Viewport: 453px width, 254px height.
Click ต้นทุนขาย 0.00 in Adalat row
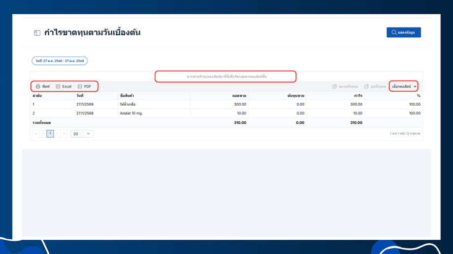tap(277, 113)
